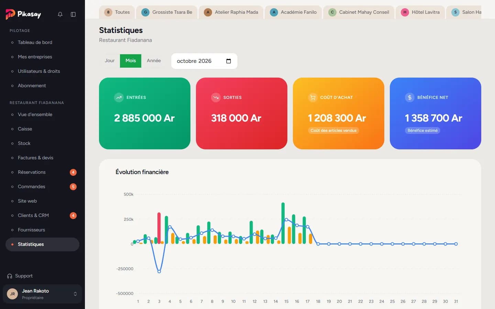Open the Site web section
This screenshot has height=309, width=495.
tap(42, 201)
